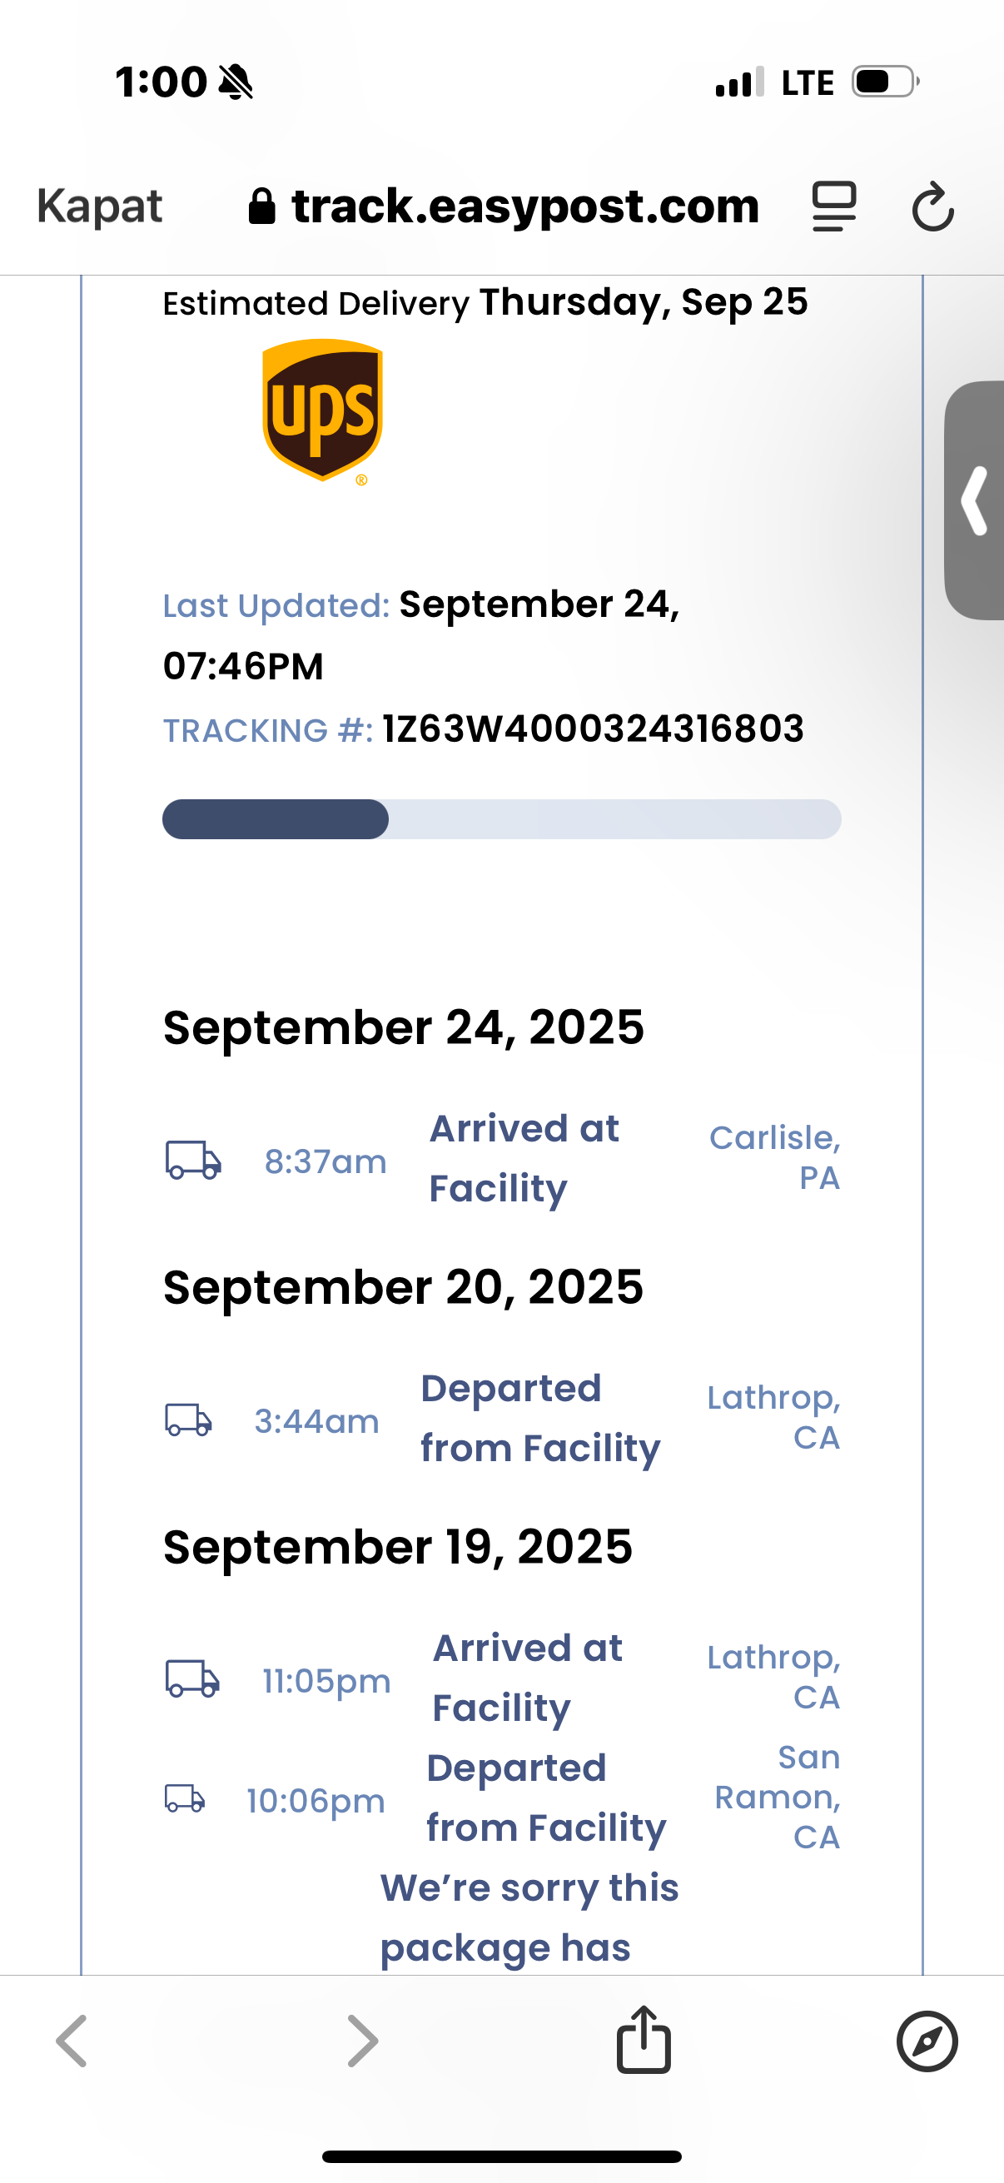Tap the UPS carrier logo

click(x=322, y=412)
